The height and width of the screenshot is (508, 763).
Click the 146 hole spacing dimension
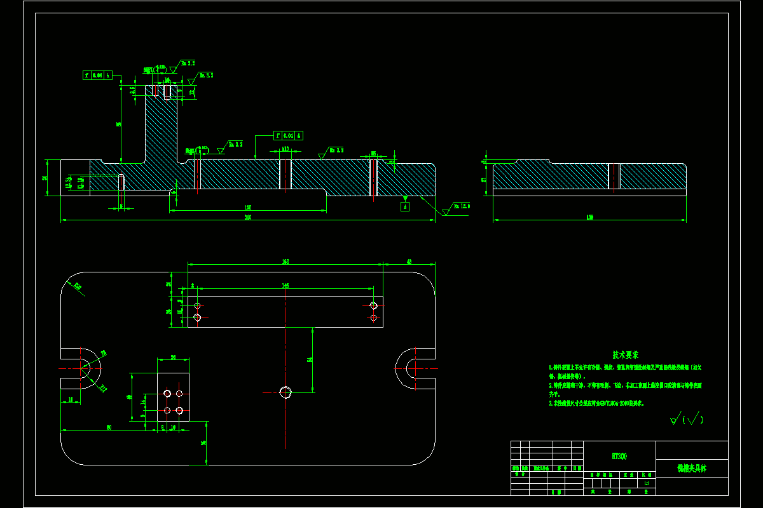pos(285,286)
